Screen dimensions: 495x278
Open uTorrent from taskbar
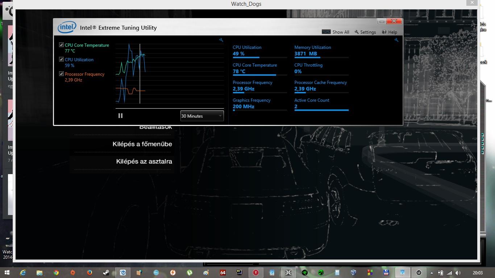[x=189, y=273]
